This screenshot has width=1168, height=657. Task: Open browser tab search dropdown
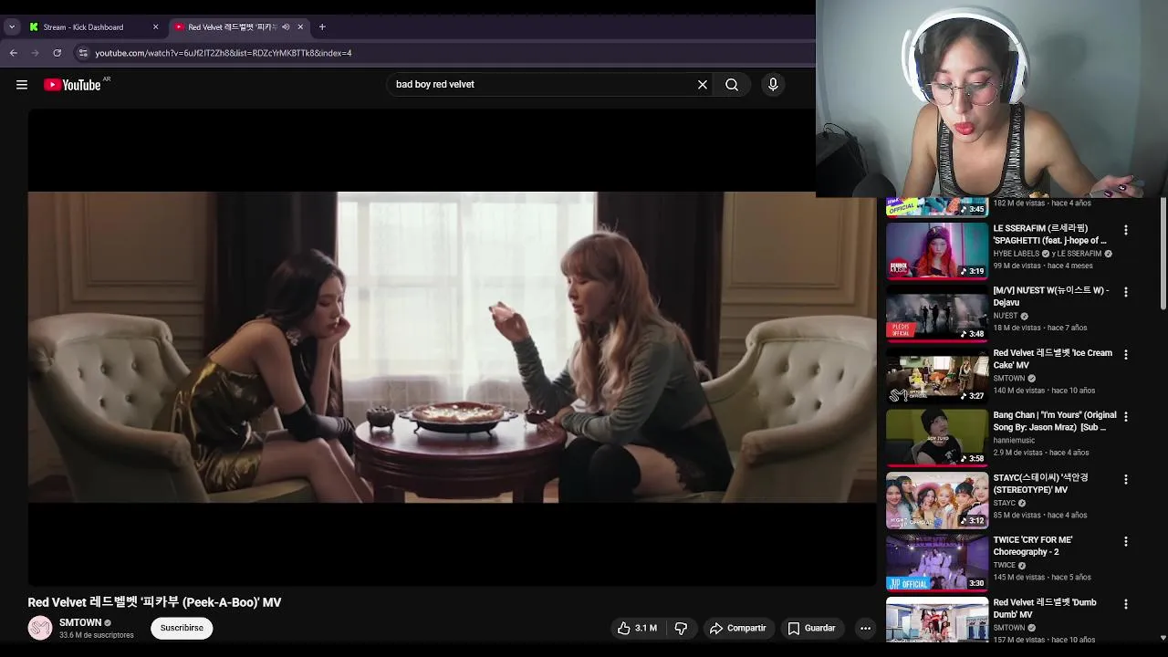pos(12,27)
